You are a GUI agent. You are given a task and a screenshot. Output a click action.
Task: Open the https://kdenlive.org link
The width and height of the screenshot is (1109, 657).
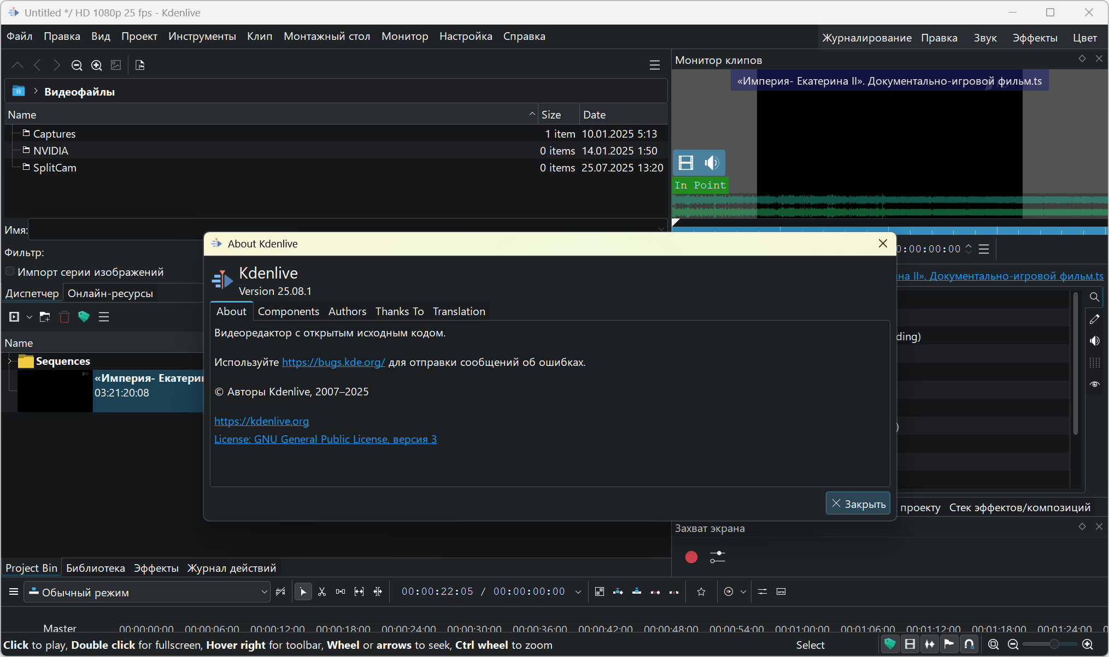(261, 421)
